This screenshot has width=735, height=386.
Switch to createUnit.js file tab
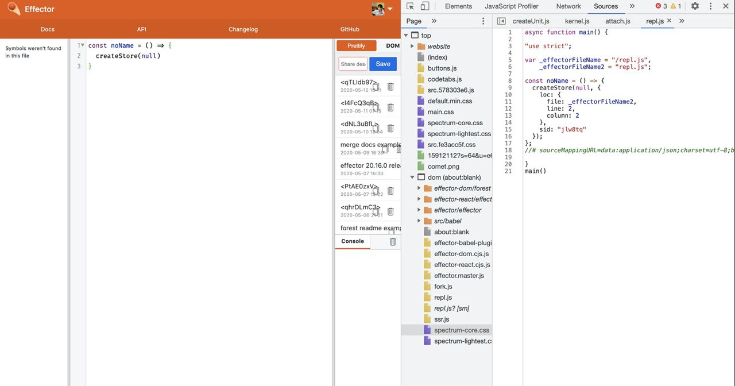pyautogui.click(x=531, y=21)
